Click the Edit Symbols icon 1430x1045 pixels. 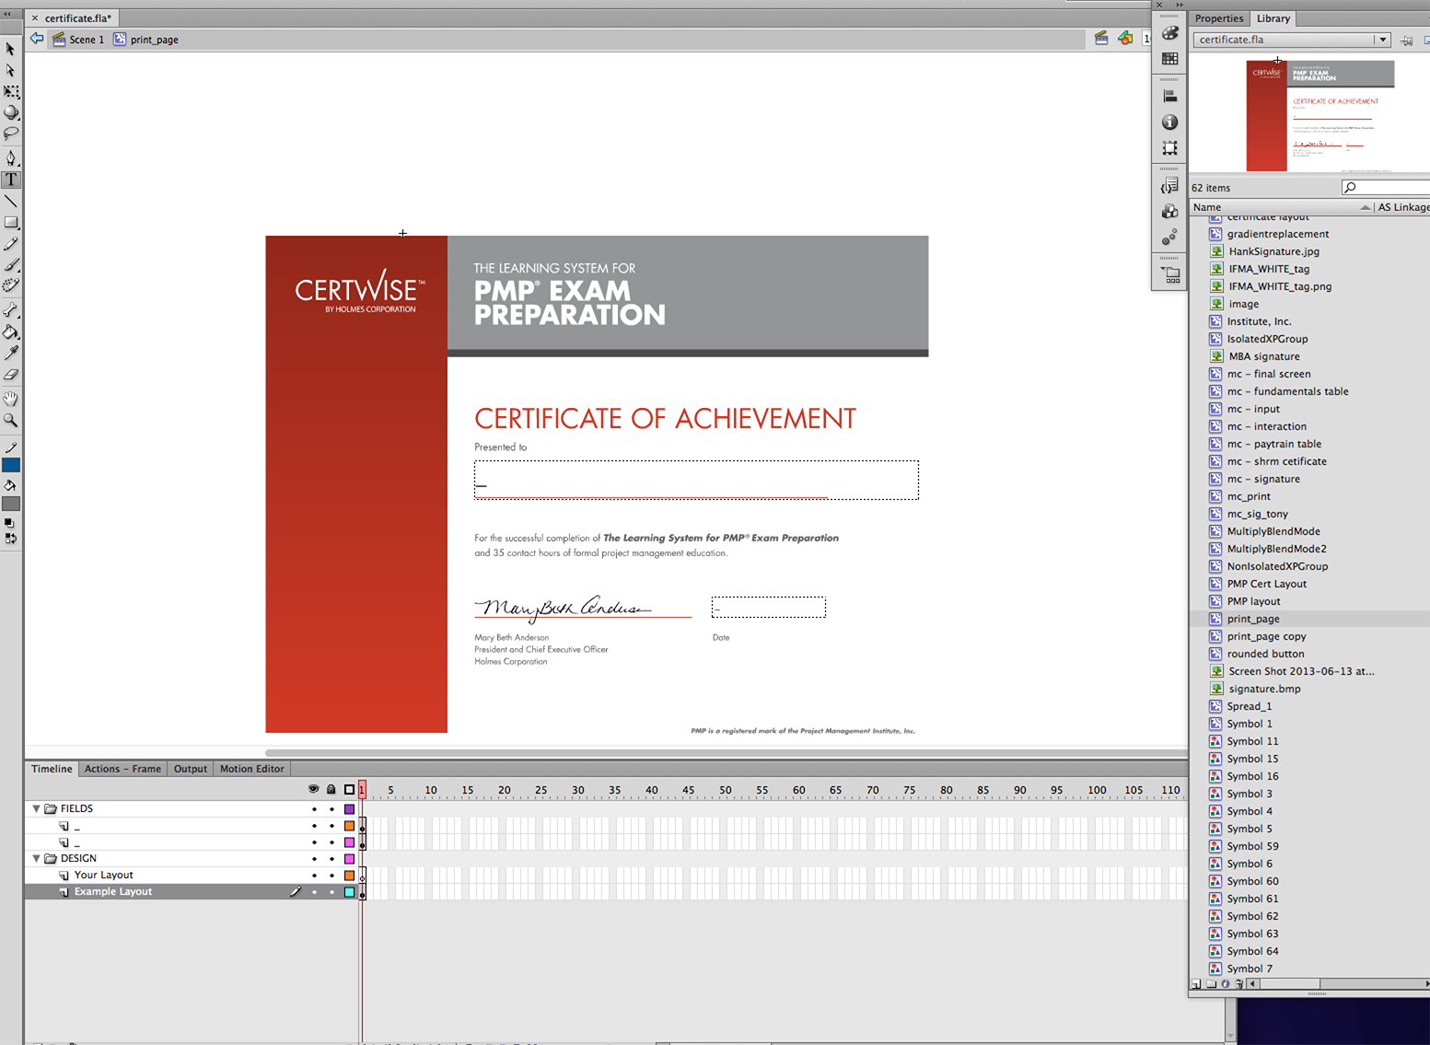[x=1125, y=39]
